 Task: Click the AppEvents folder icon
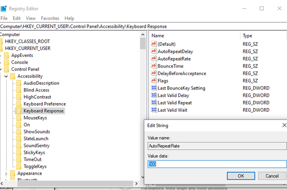coord(7,55)
